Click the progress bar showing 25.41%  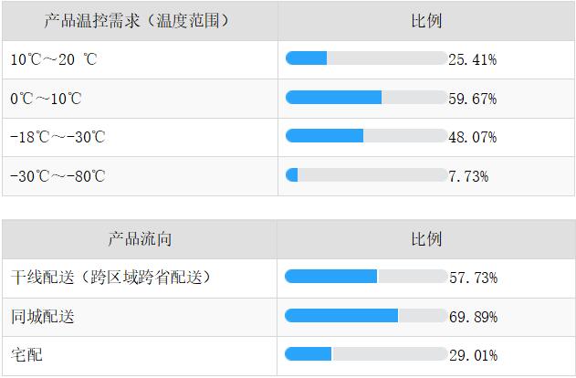(x=366, y=58)
